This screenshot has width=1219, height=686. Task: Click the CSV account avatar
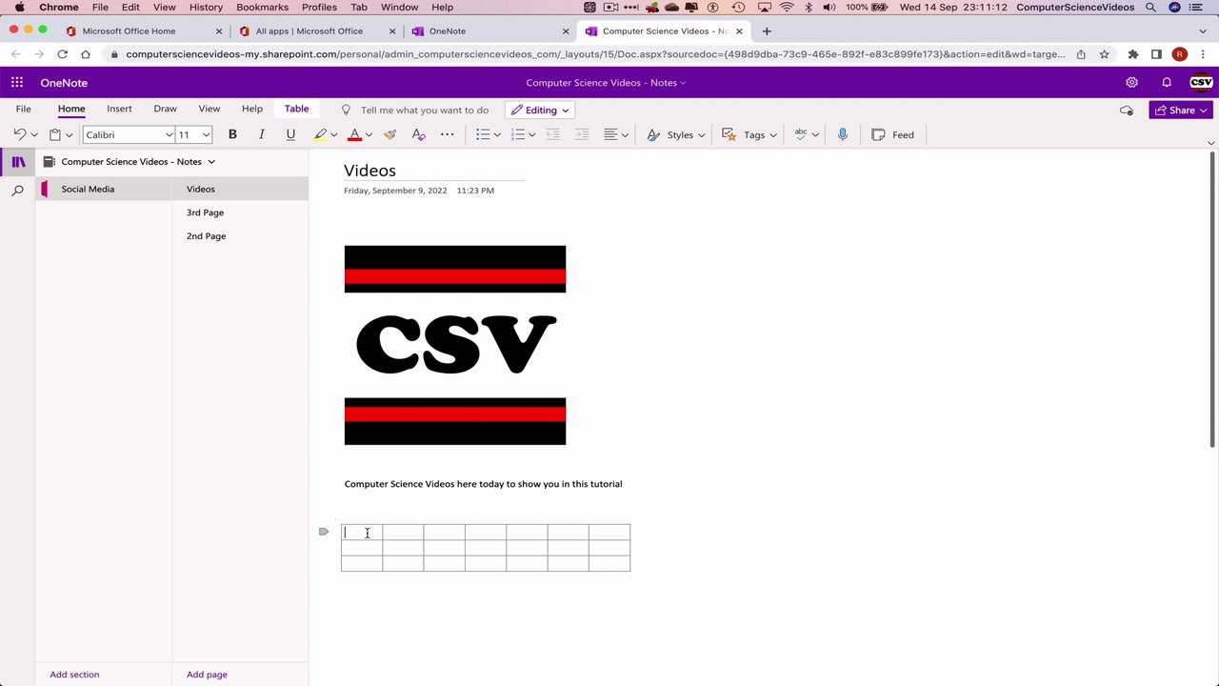(x=1201, y=83)
